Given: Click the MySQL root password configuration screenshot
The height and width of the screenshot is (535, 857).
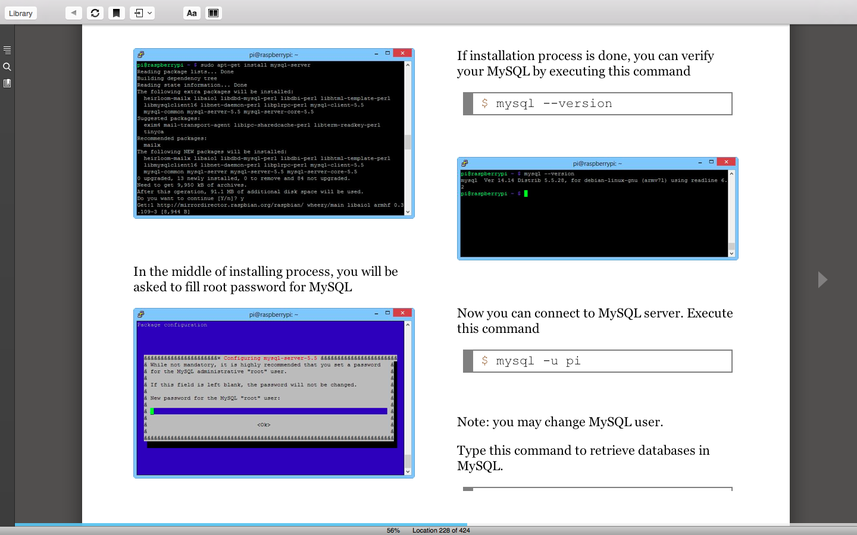Looking at the screenshot, I should click(x=274, y=393).
